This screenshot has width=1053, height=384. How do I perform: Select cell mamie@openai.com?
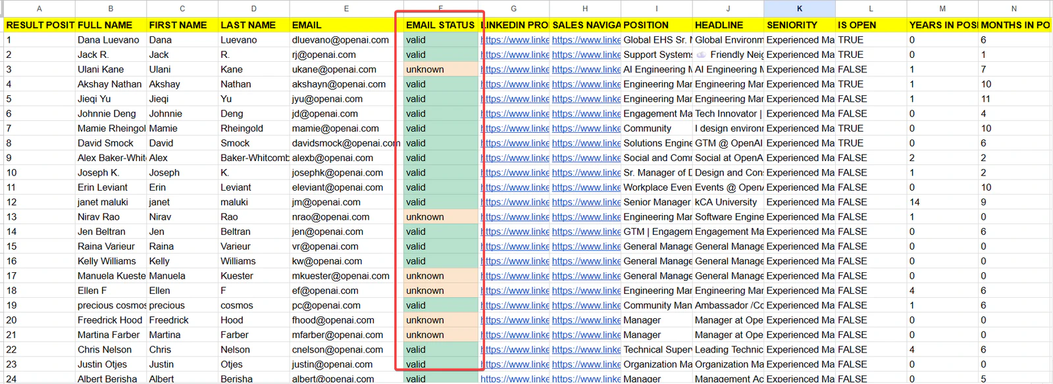point(346,128)
